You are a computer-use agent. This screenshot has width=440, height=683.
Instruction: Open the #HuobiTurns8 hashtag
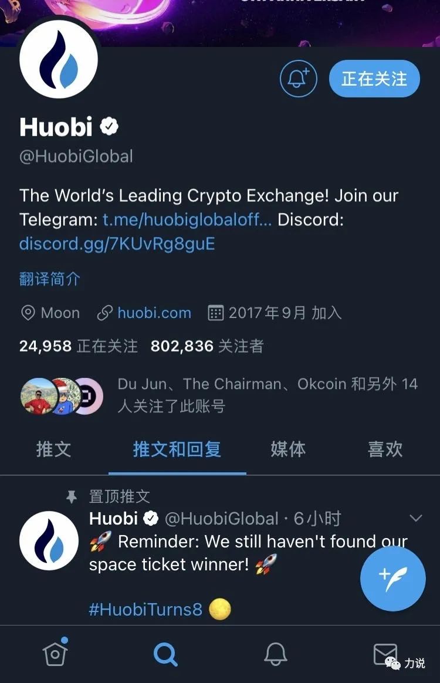(x=145, y=609)
